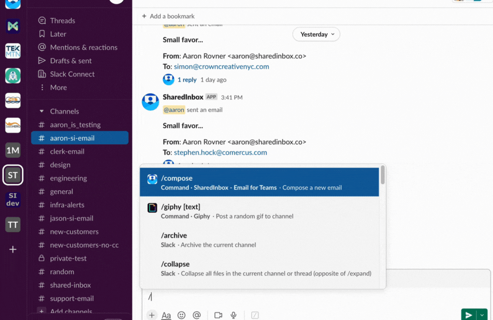Screen dimensions: 493x320
Task: Open the emoji picker
Action: (x=181, y=315)
